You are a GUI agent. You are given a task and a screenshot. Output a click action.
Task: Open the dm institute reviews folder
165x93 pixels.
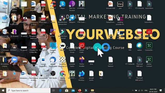5,62
